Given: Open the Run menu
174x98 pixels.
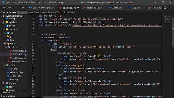Looking at the screenshot, I should tap(44, 2).
